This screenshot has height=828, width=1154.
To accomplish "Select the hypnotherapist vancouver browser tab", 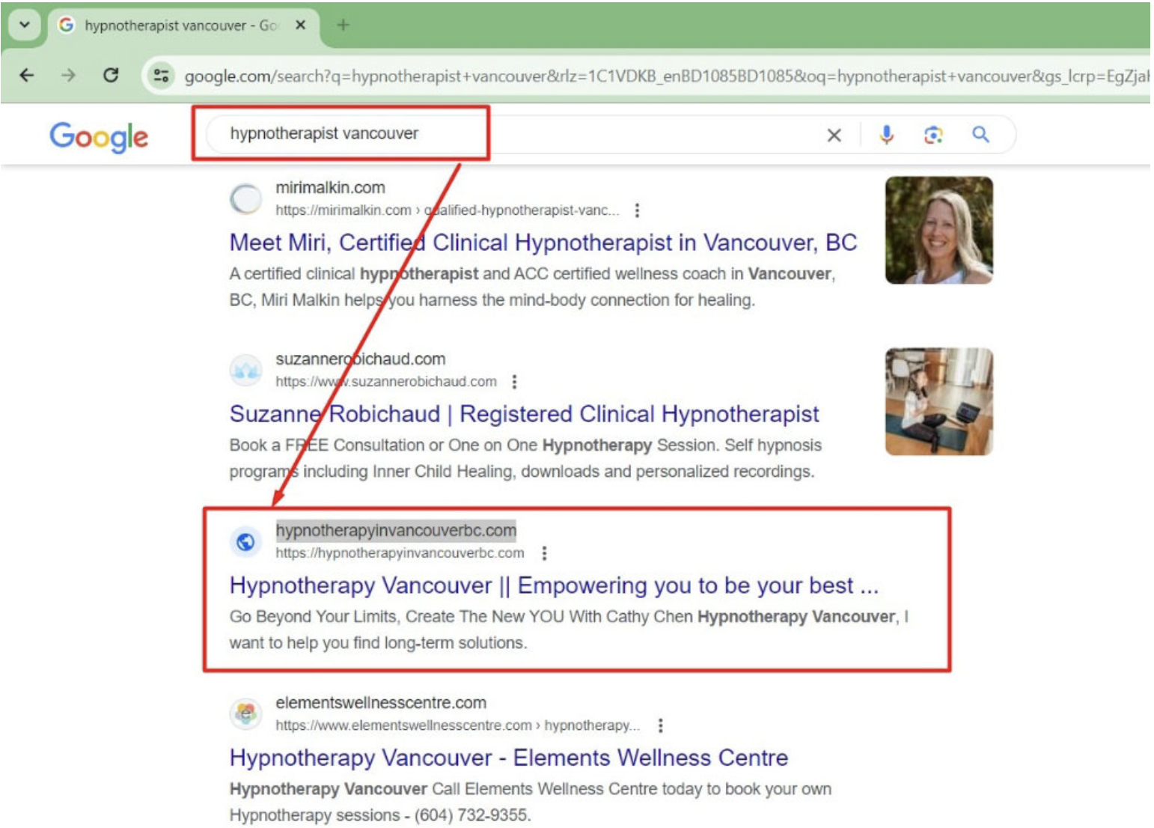I will [181, 25].
